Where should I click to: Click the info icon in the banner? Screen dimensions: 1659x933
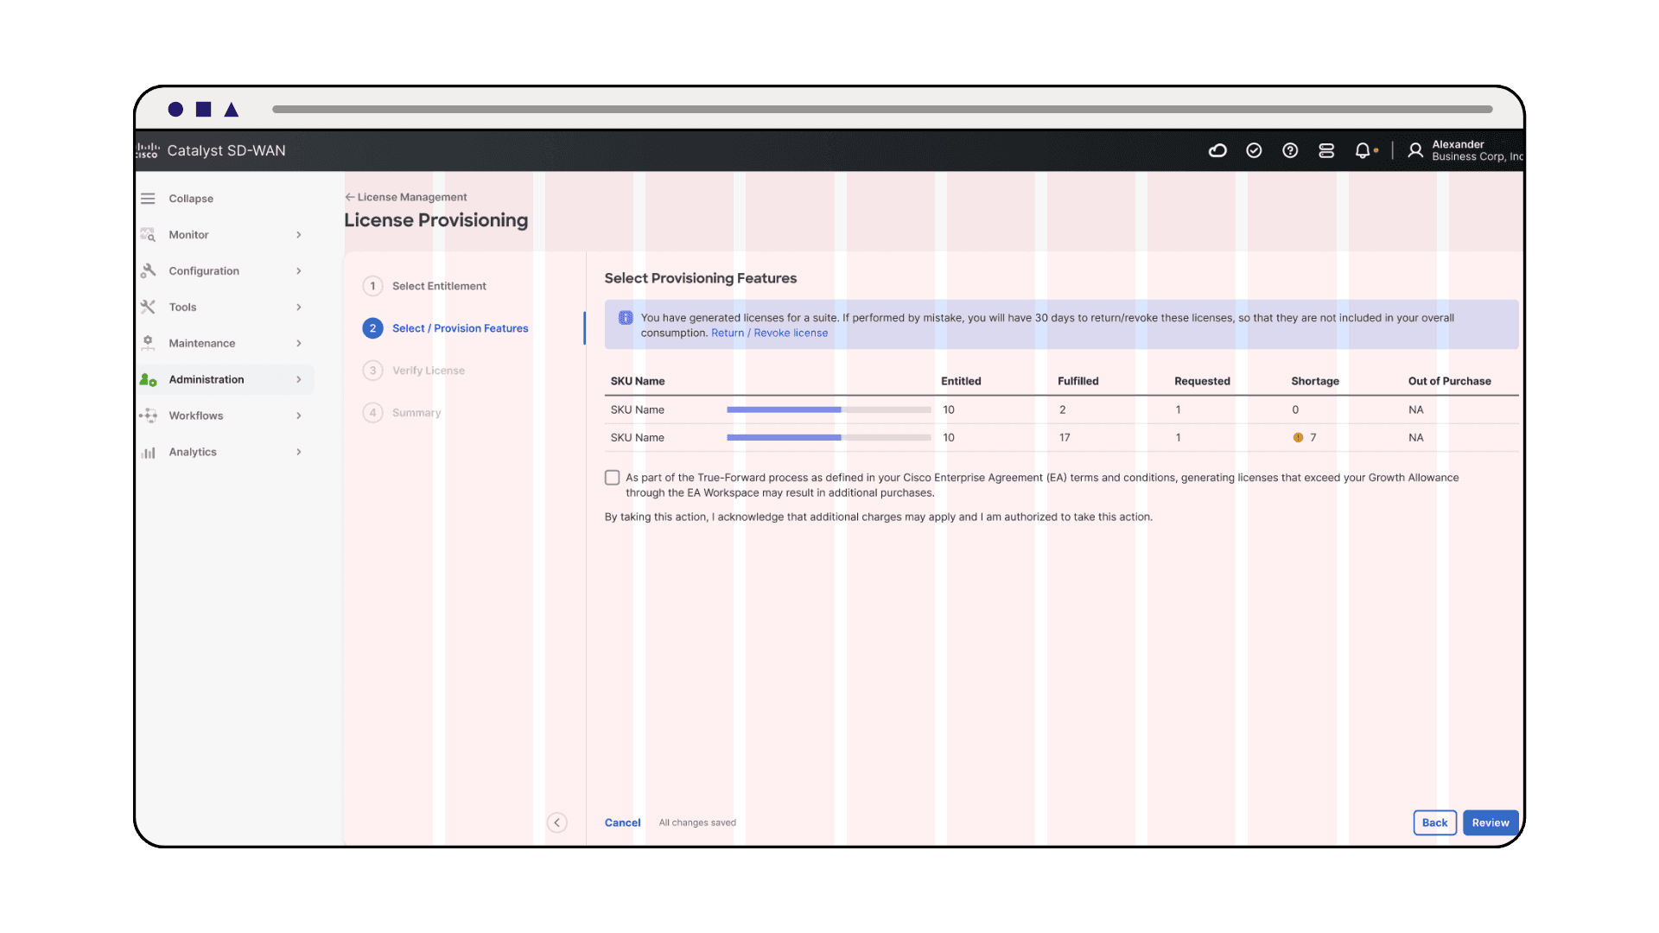[x=626, y=318]
